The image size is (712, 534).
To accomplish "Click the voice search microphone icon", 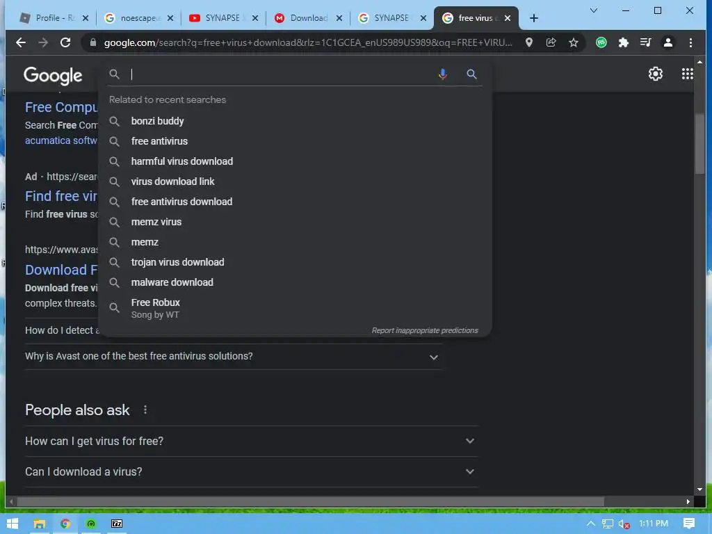I will pyautogui.click(x=443, y=74).
